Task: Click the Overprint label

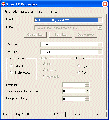Action: point(12,85)
